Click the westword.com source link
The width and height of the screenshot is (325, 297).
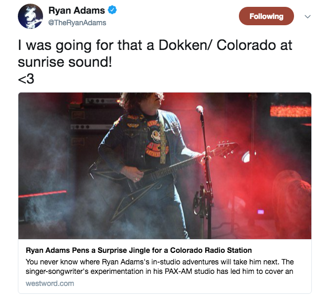(50, 283)
